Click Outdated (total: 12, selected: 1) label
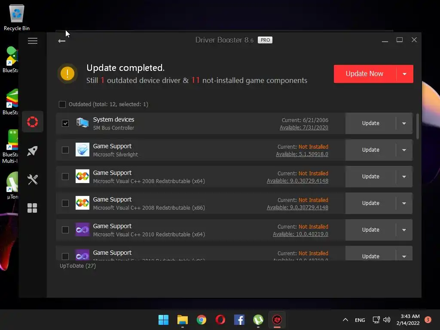This screenshot has height=330, width=440. point(109,104)
